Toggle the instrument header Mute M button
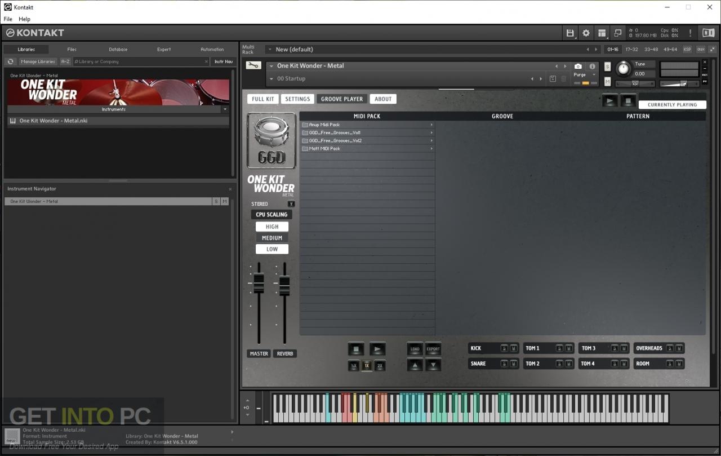The width and height of the screenshot is (721, 456). pyautogui.click(x=607, y=81)
